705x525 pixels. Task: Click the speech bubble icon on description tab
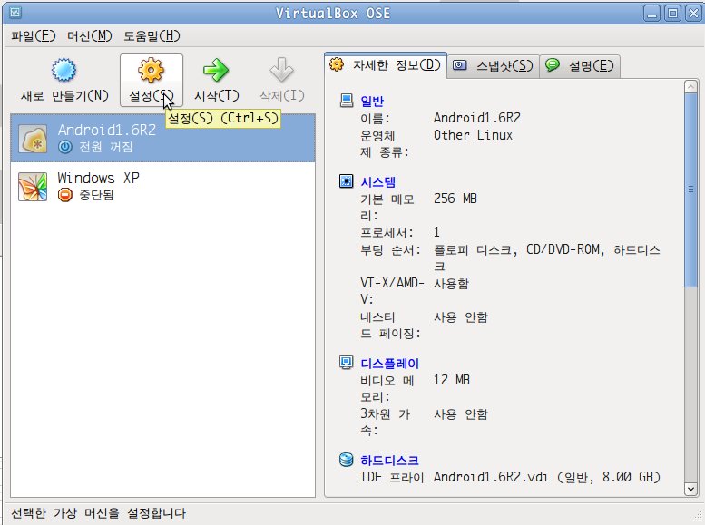pyautogui.click(x=553, y=65)
